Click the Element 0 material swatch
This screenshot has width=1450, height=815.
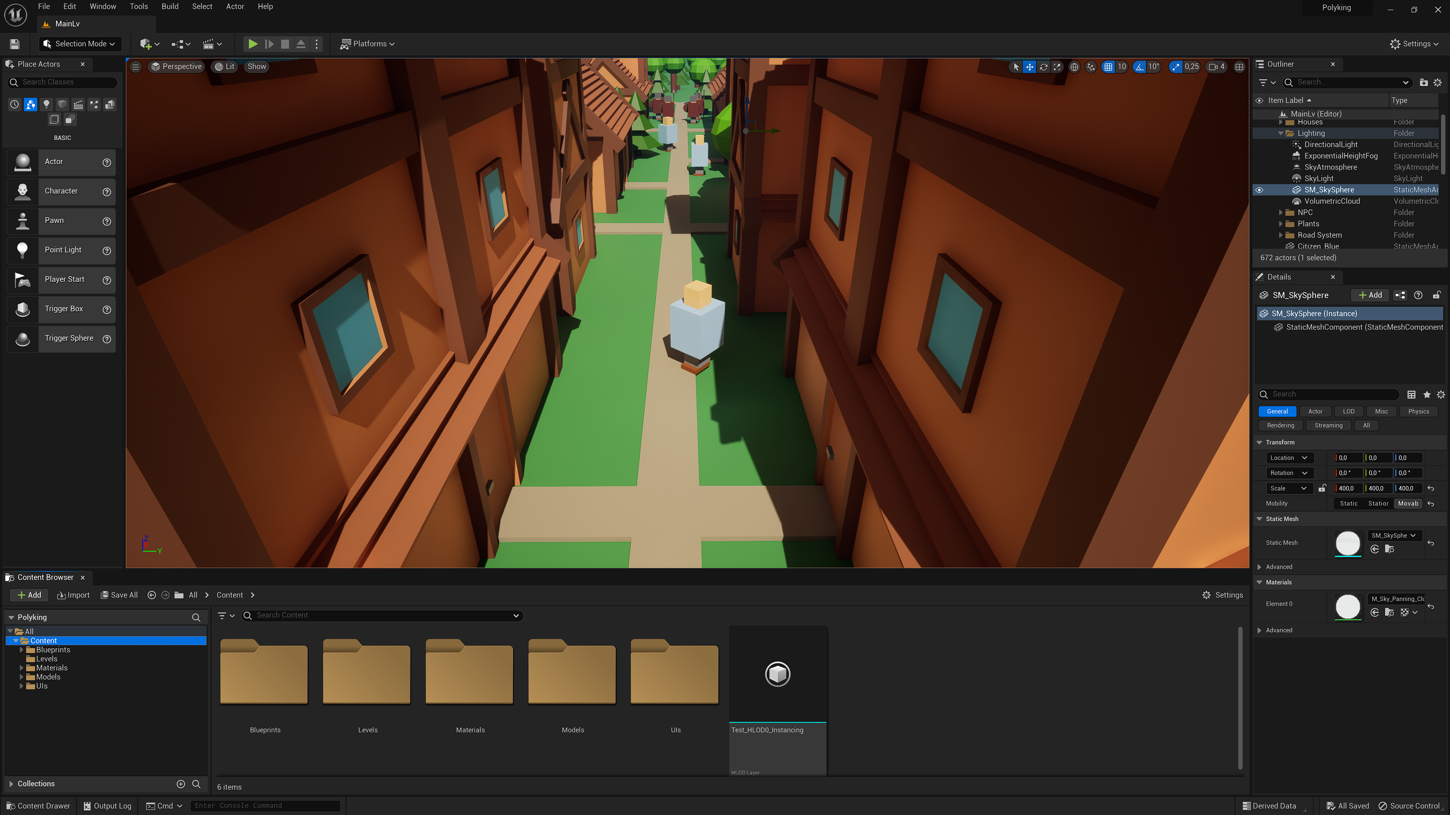pos(1348,606)
